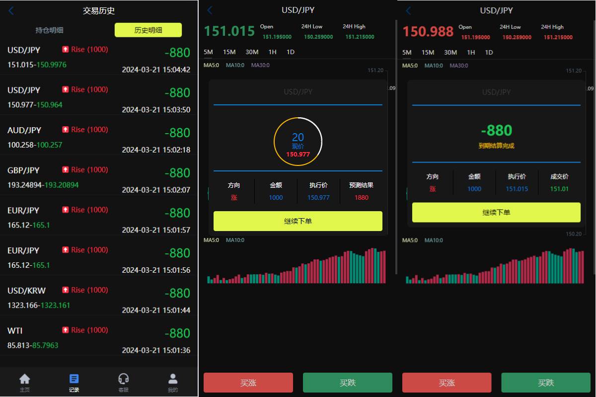Select the 15M interval on the right chart

[428, 52]
